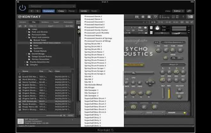Collapse the Pads and Drones folder
This screenshot has width=211, height=133.
27,32
